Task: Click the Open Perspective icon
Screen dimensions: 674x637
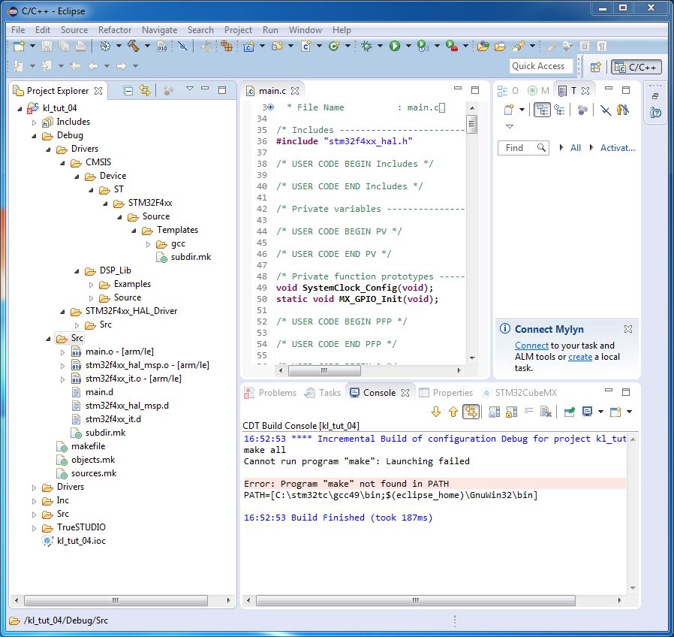Action: pyautogui.click(x=596, y=67)
